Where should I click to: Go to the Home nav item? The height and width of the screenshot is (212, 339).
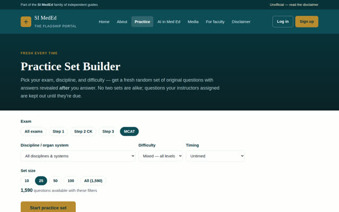(104, 22)
